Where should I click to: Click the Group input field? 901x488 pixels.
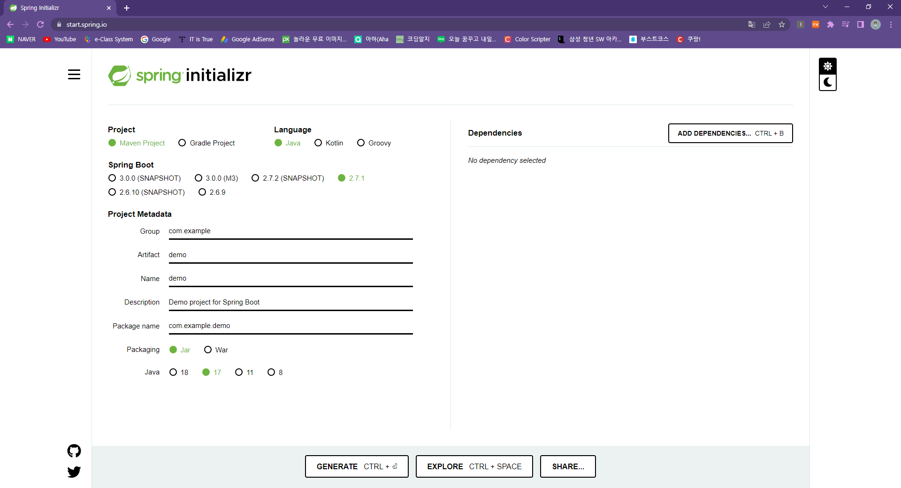tap(290, 231)
